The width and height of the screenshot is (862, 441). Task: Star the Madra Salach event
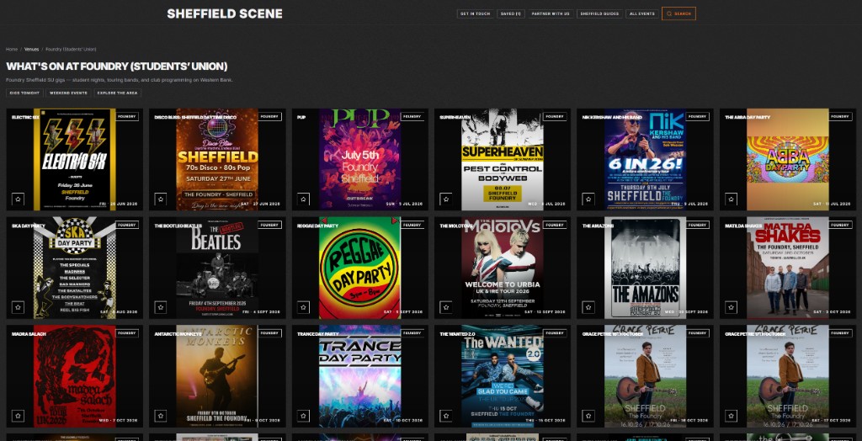[18, 416]
